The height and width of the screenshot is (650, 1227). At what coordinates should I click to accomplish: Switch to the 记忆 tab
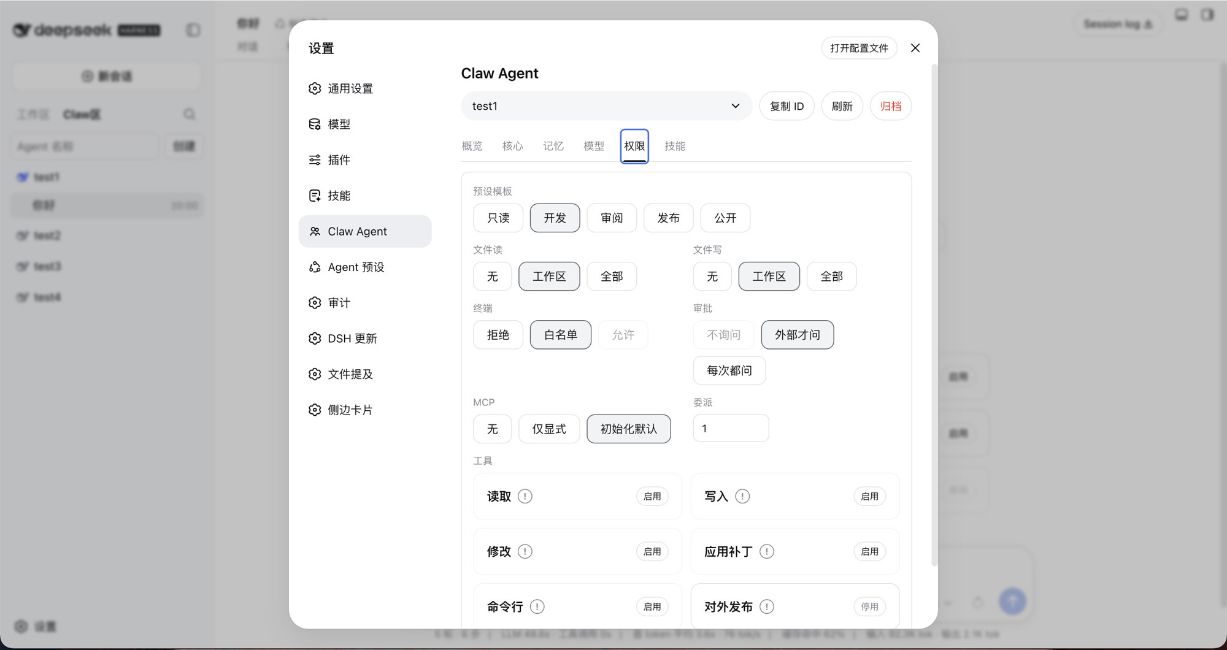pos(553,146)
